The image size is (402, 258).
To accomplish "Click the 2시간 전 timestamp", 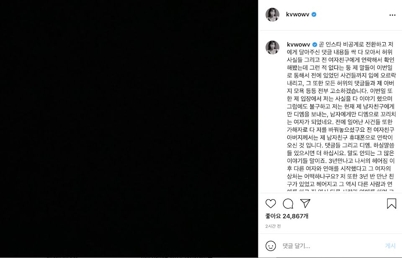I will [x=273, y=226].
